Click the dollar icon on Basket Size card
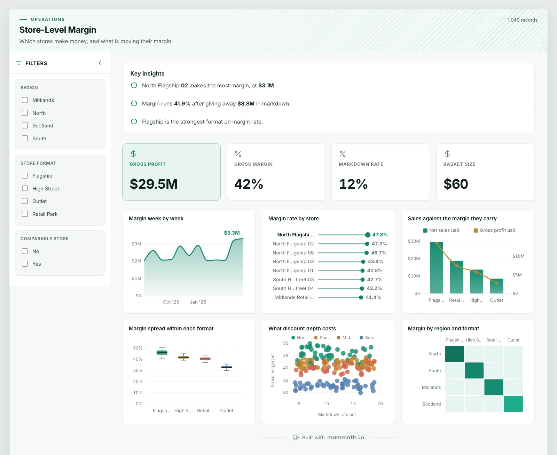Image resolution: width=557 pixels, height=455 pixels. [447, 154]
